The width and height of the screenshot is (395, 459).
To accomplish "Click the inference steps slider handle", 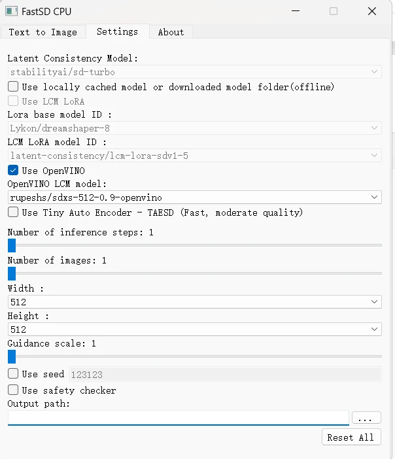I will pos(12,245).
